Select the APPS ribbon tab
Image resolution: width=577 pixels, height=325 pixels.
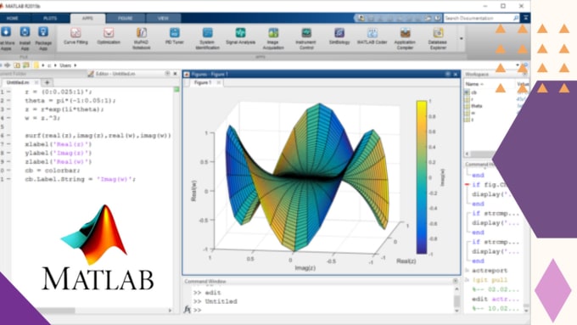(87, 18)
